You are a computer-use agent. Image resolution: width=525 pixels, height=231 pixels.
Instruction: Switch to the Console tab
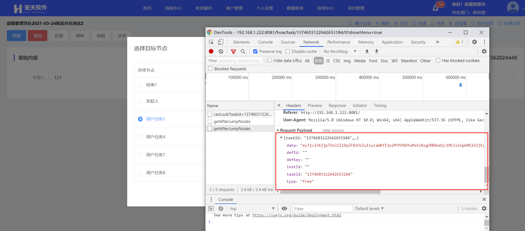tap(265, 42)
